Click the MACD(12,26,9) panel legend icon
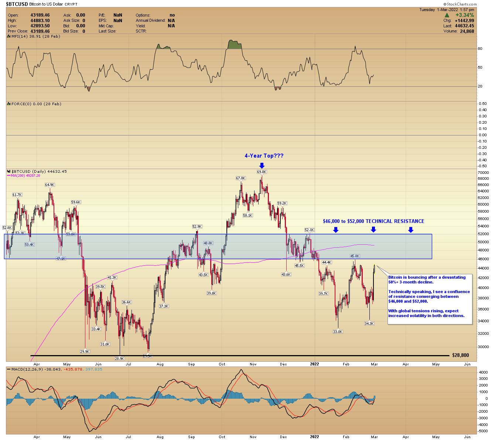The image size is (495, 440). pyautogui.click(x=9, y=369)
